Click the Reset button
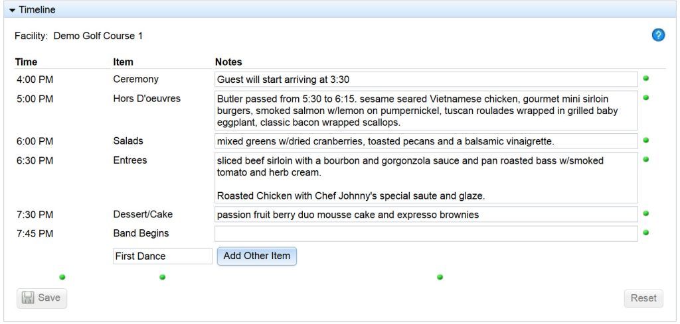 coord(643,298)
